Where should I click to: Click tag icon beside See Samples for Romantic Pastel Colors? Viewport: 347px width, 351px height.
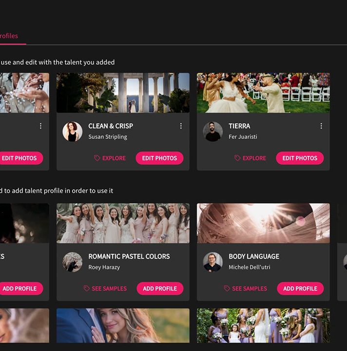tap(87, 288)
